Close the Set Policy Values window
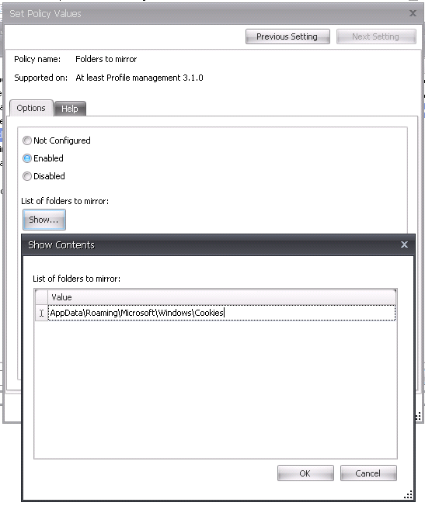The height and width of the screenshot is (506, 425). [x=413, y=13]
